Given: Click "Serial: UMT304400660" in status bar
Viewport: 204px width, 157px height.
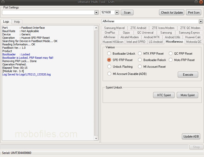Looking at the screenshot, I should 16,153.
